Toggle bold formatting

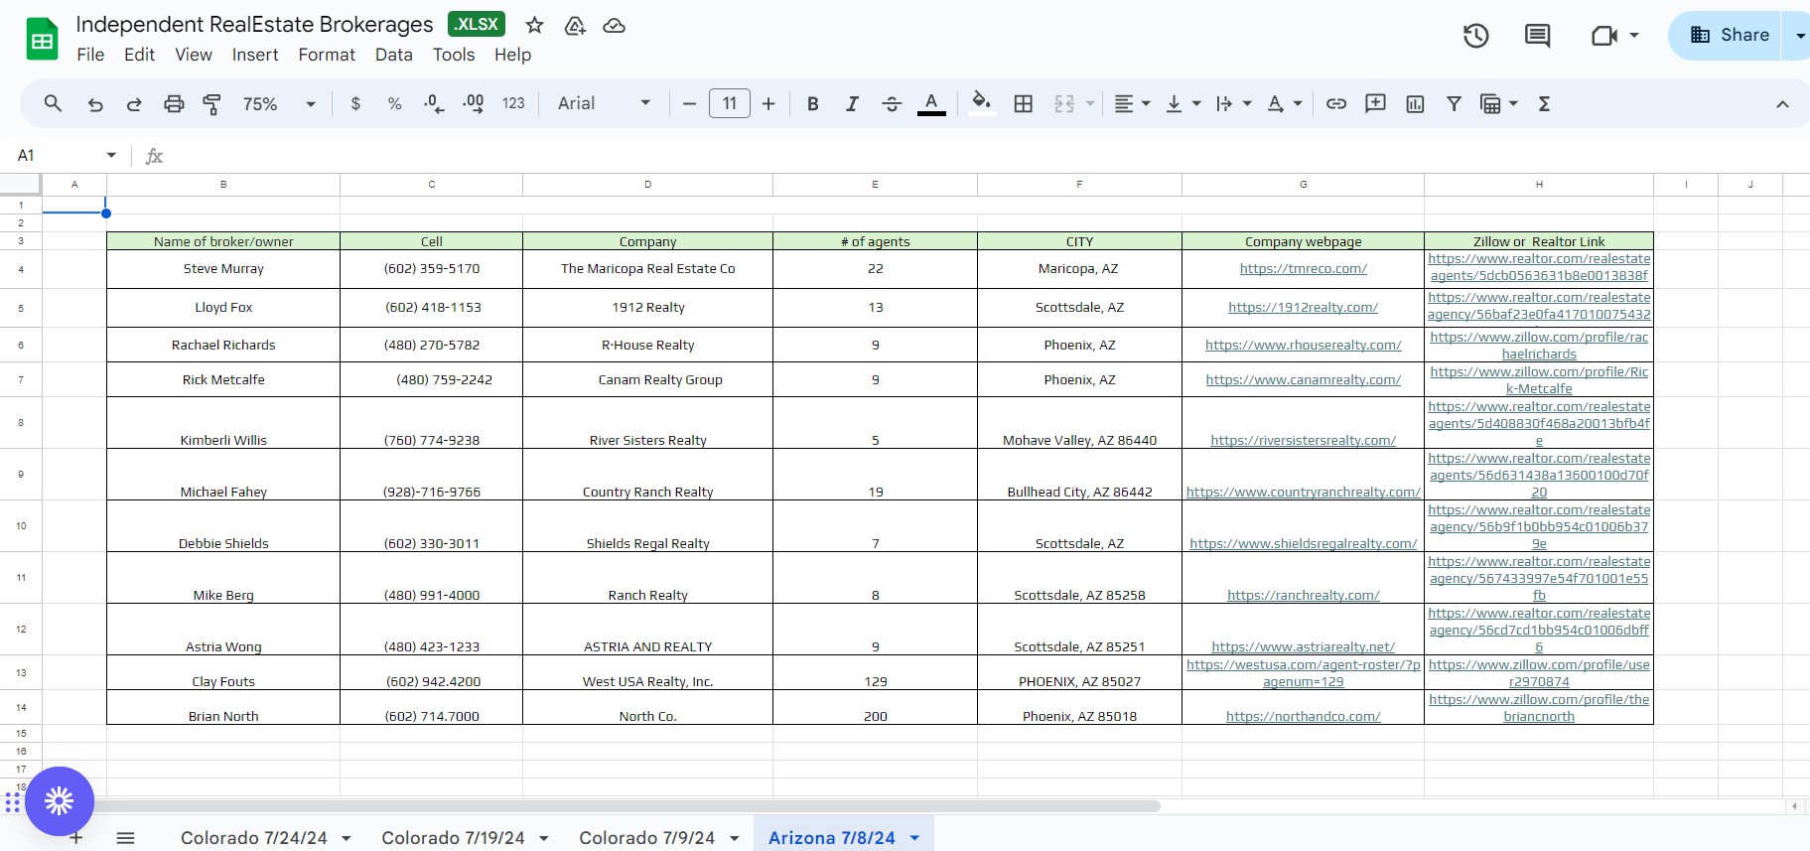coord(812,103)
